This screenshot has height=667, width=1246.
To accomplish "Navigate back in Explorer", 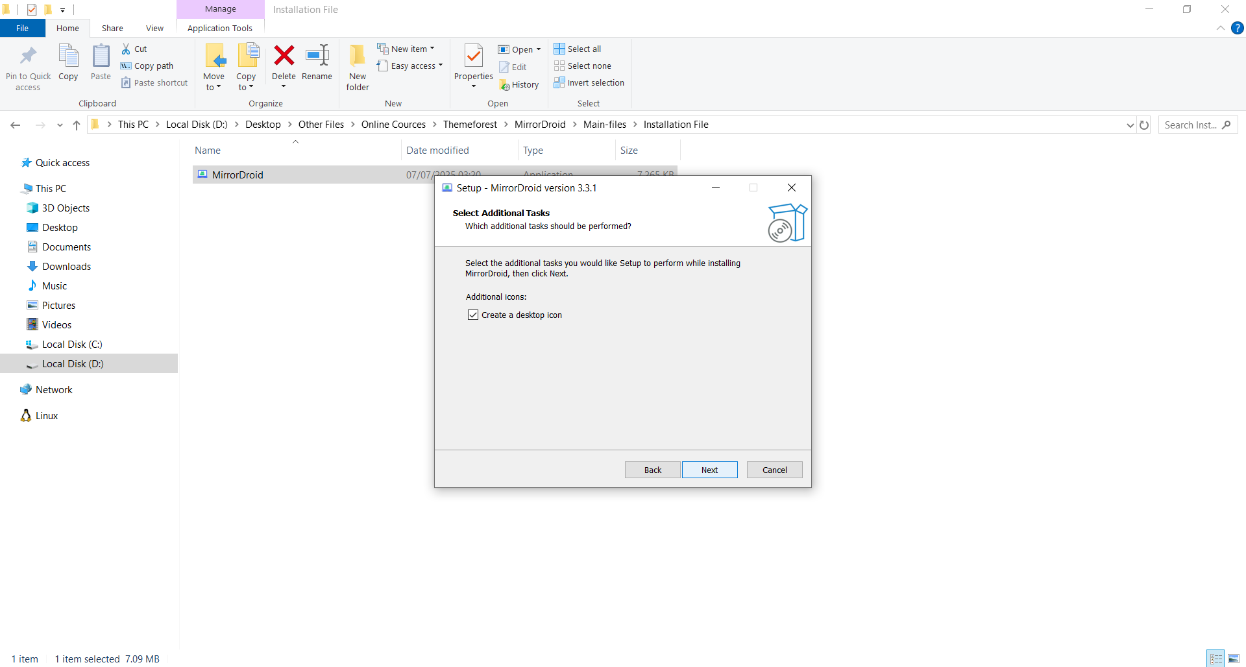I will (x=16, y=125).
